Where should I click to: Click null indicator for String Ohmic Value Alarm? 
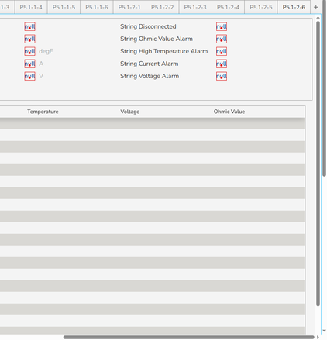pyautogui.click(x=222, y=39)
